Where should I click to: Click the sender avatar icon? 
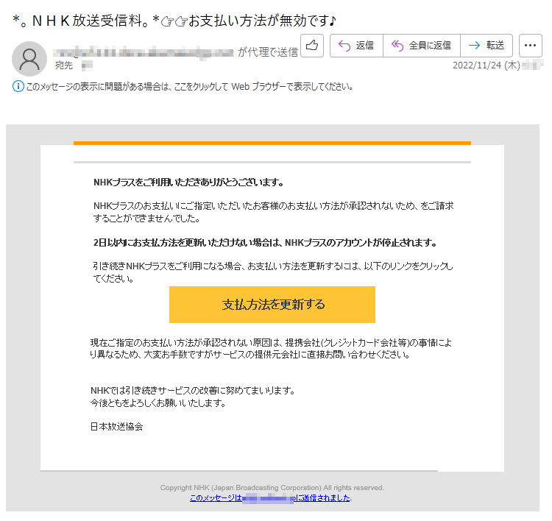pyautogui.click(x=29, y=59)
